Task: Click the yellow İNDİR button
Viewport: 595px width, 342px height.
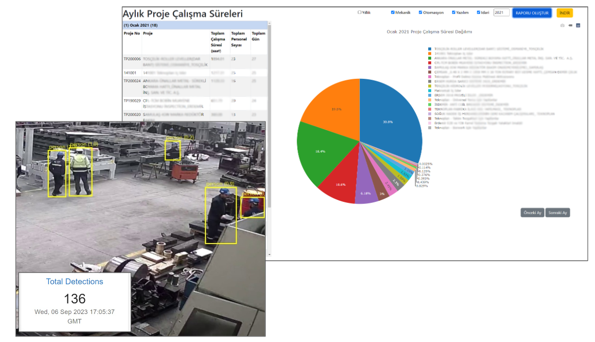Action: 564,13
